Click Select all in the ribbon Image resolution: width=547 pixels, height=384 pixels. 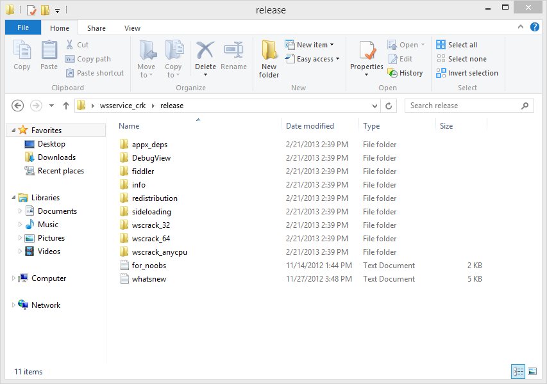(460, 44)
